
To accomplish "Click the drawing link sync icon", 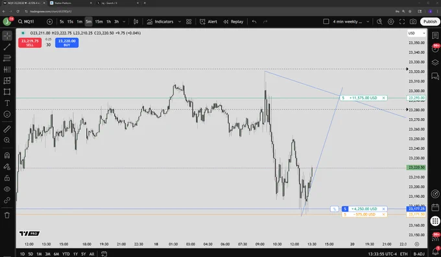I will [x=7, y=201].
